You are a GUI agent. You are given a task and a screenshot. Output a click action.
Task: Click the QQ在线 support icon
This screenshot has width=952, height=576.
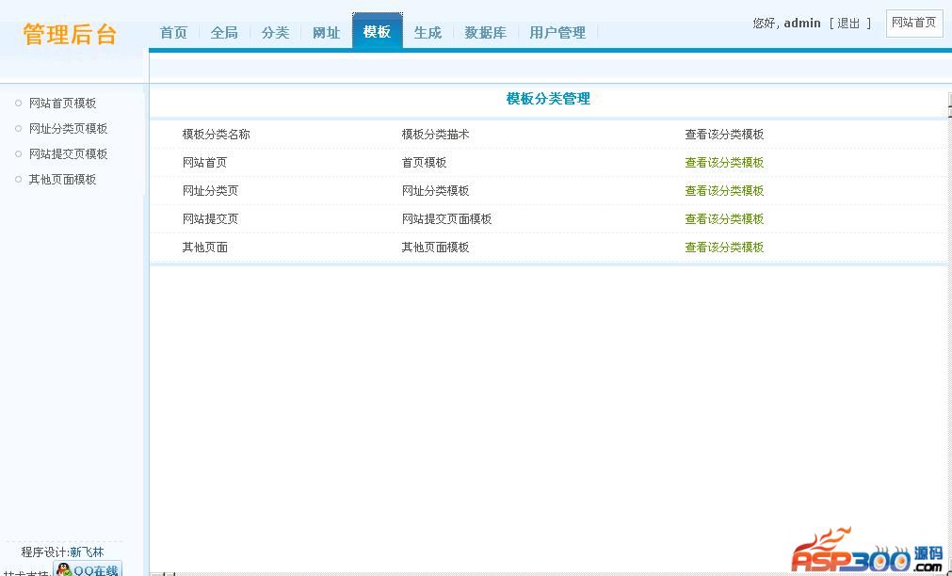[x=89, y=569]
